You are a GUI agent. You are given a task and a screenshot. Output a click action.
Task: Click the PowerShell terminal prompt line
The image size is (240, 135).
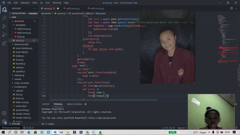pyautogui.click(x=48, y=124)
